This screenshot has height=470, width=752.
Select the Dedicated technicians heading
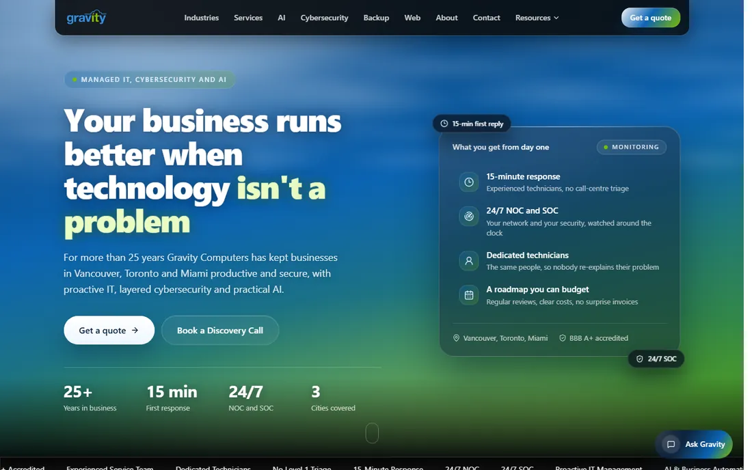pyautogui.click(x=528, y=255)
